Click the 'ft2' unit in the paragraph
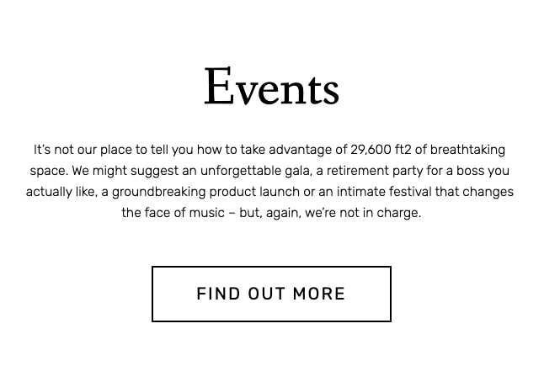 [403, 150]
